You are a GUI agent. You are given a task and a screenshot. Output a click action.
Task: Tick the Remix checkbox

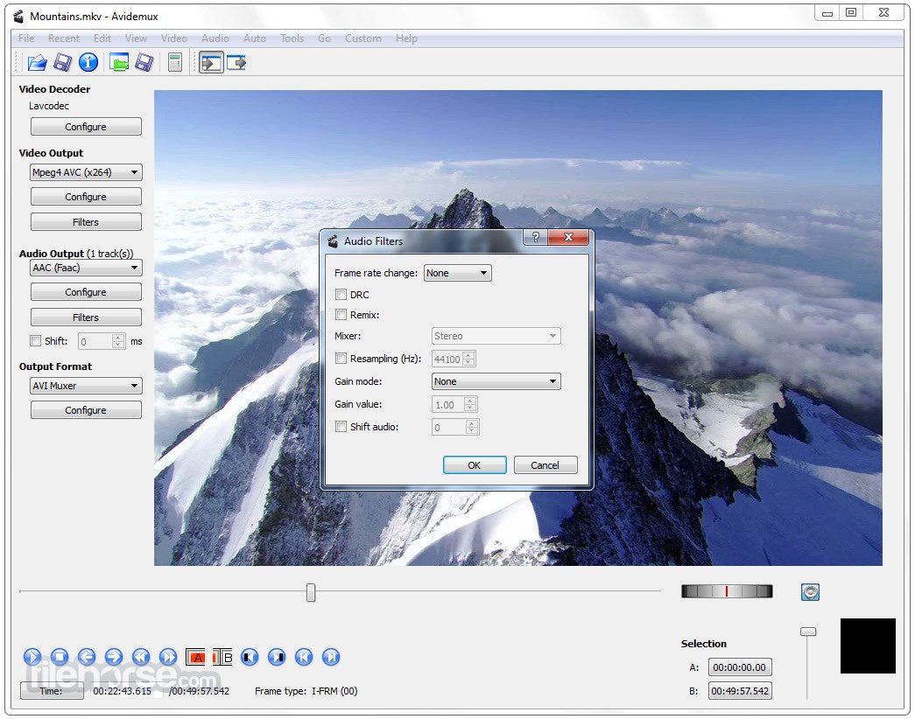341,315
